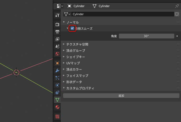Click the drag grip on UVマップ panel
181x122 pixels.
click(x=178, y=63)
